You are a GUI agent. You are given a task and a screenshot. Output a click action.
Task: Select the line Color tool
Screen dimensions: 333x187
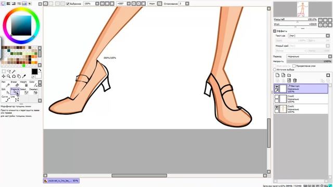click(33, 84)
